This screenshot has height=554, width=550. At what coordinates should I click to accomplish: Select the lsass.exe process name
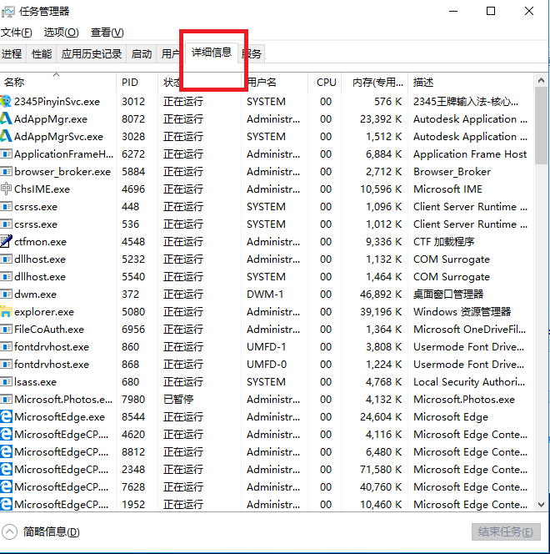35,382
